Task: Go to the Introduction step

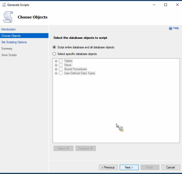Action: pos(8,29)
